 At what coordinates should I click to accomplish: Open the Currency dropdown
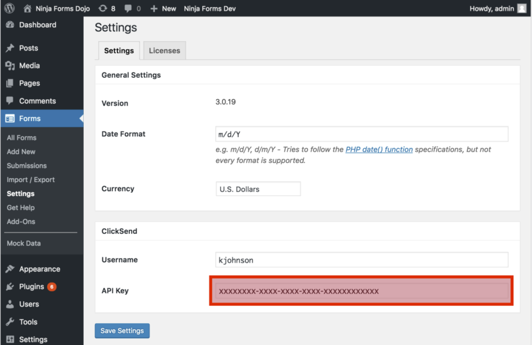click(258, 189)
